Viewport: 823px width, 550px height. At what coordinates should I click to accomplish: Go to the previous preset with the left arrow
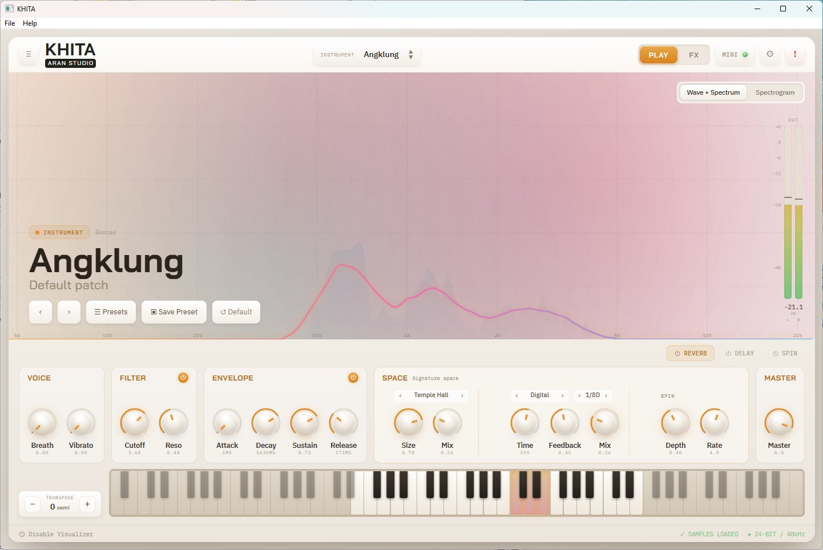41,312
